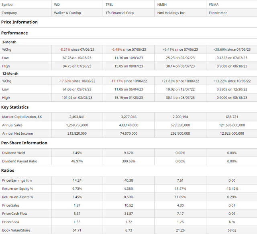257x234 pixels.
Task: Click the Ratios section heading
Action: coord(8,170)
